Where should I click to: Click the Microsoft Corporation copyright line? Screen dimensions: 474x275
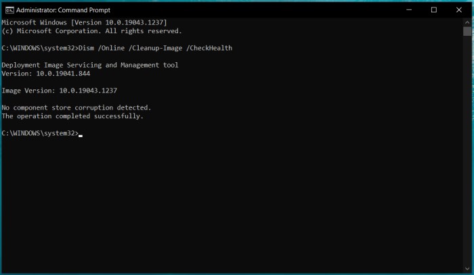click(x=91, y=31)
